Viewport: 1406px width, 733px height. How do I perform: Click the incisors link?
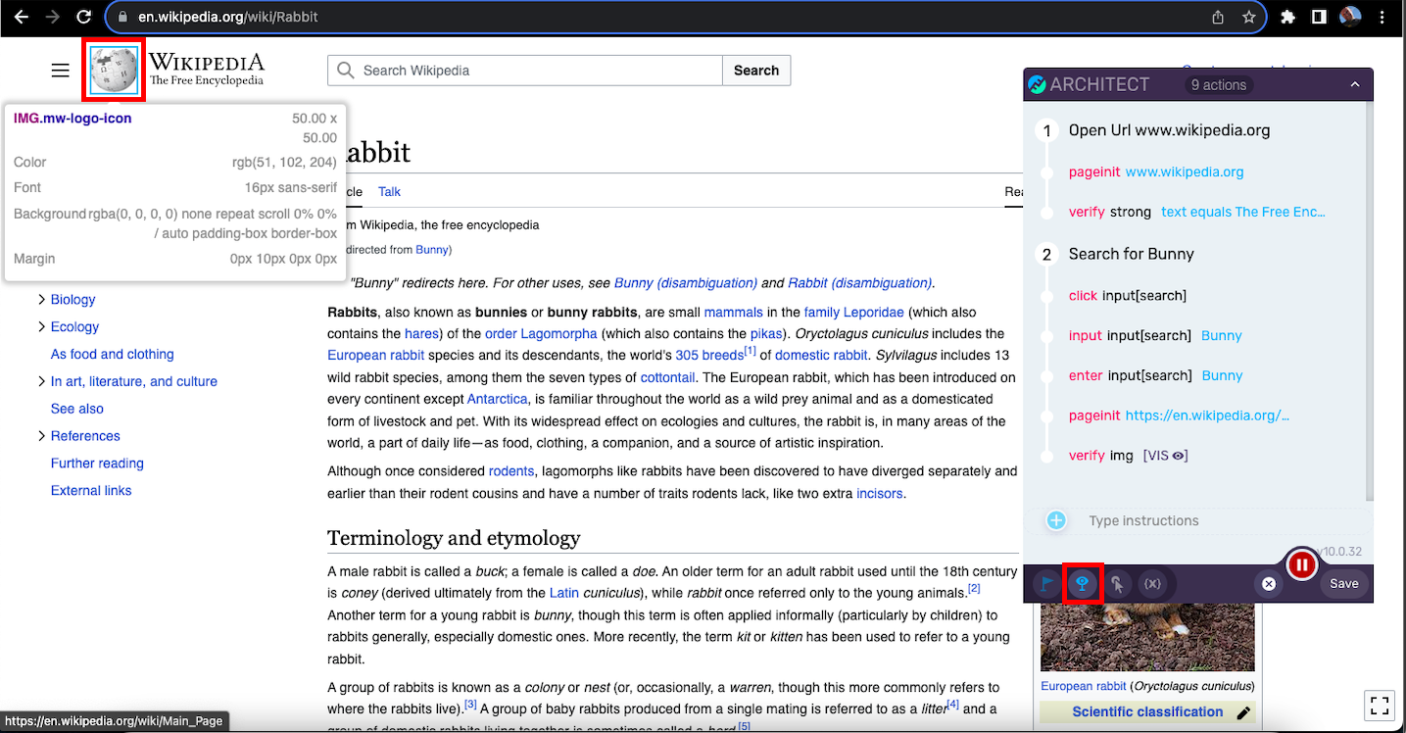pyautogui.click(x=880, y=494)
